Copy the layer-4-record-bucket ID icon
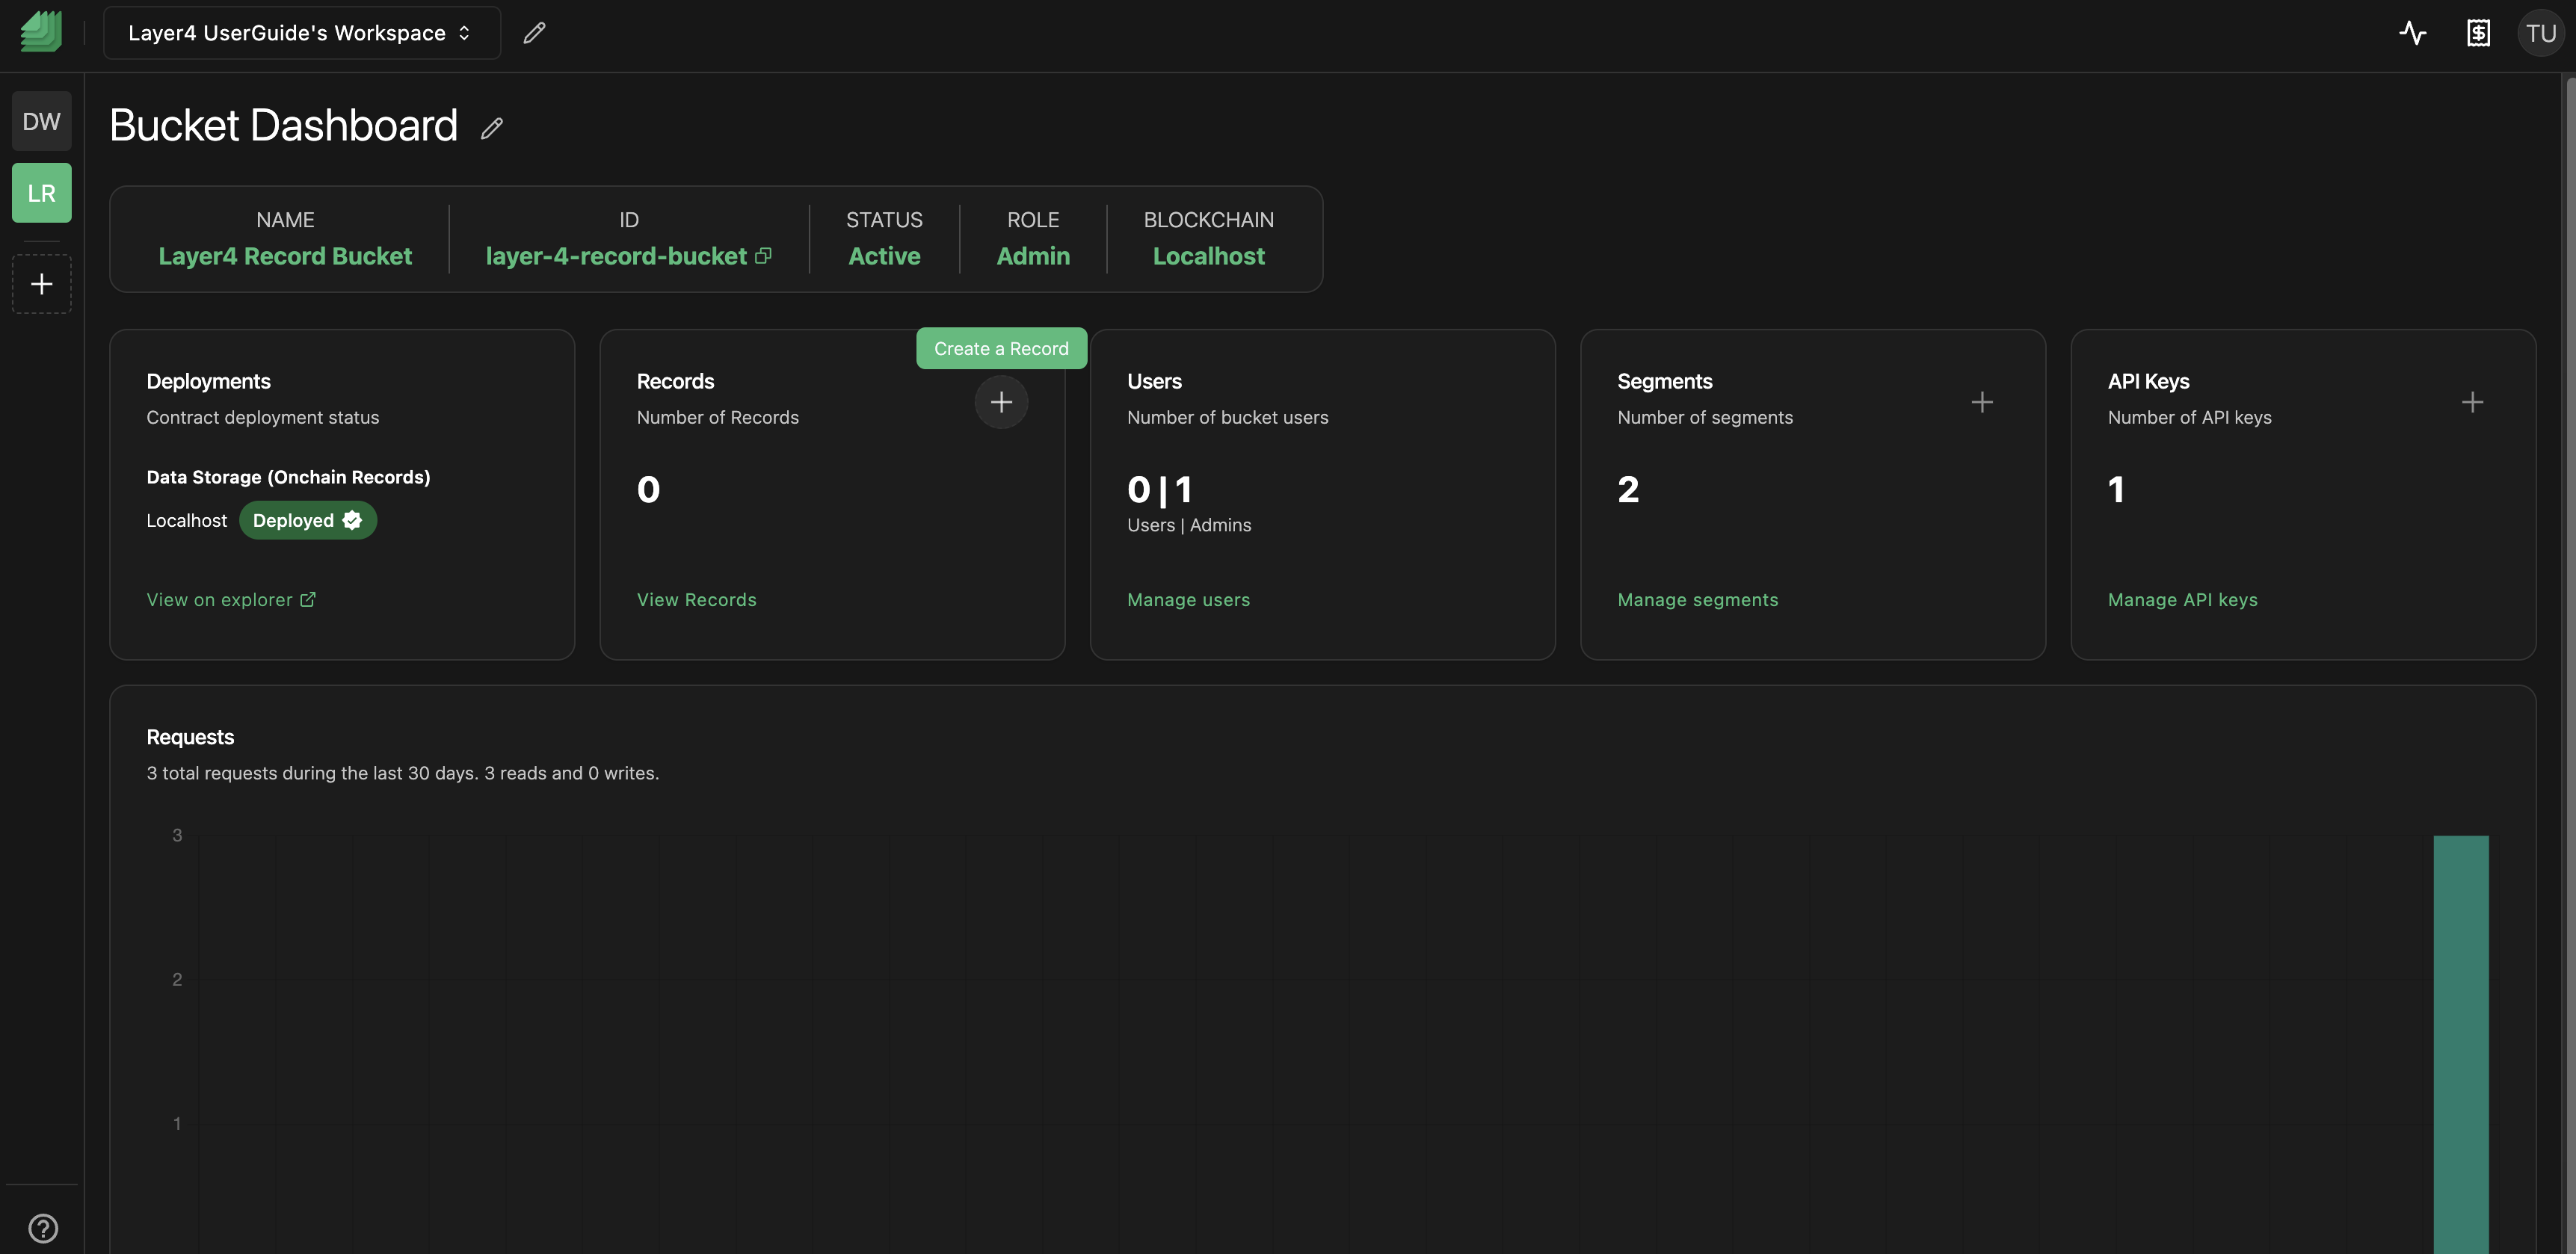Viewport: 2576px width, 1254px height. coord(763,256)
